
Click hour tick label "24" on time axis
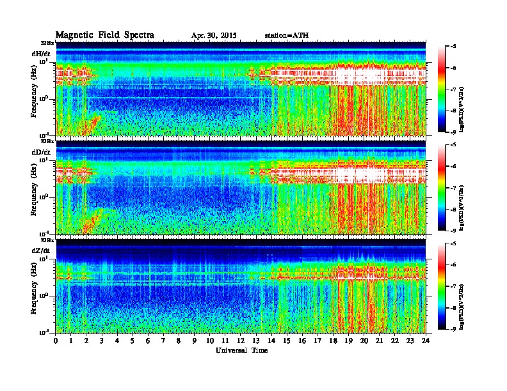426,341
